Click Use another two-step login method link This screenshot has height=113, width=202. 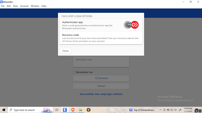point(101,94)
